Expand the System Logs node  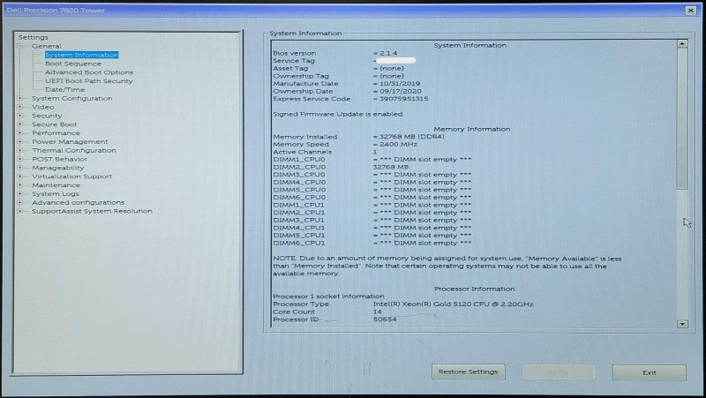[x=19, y=193]
